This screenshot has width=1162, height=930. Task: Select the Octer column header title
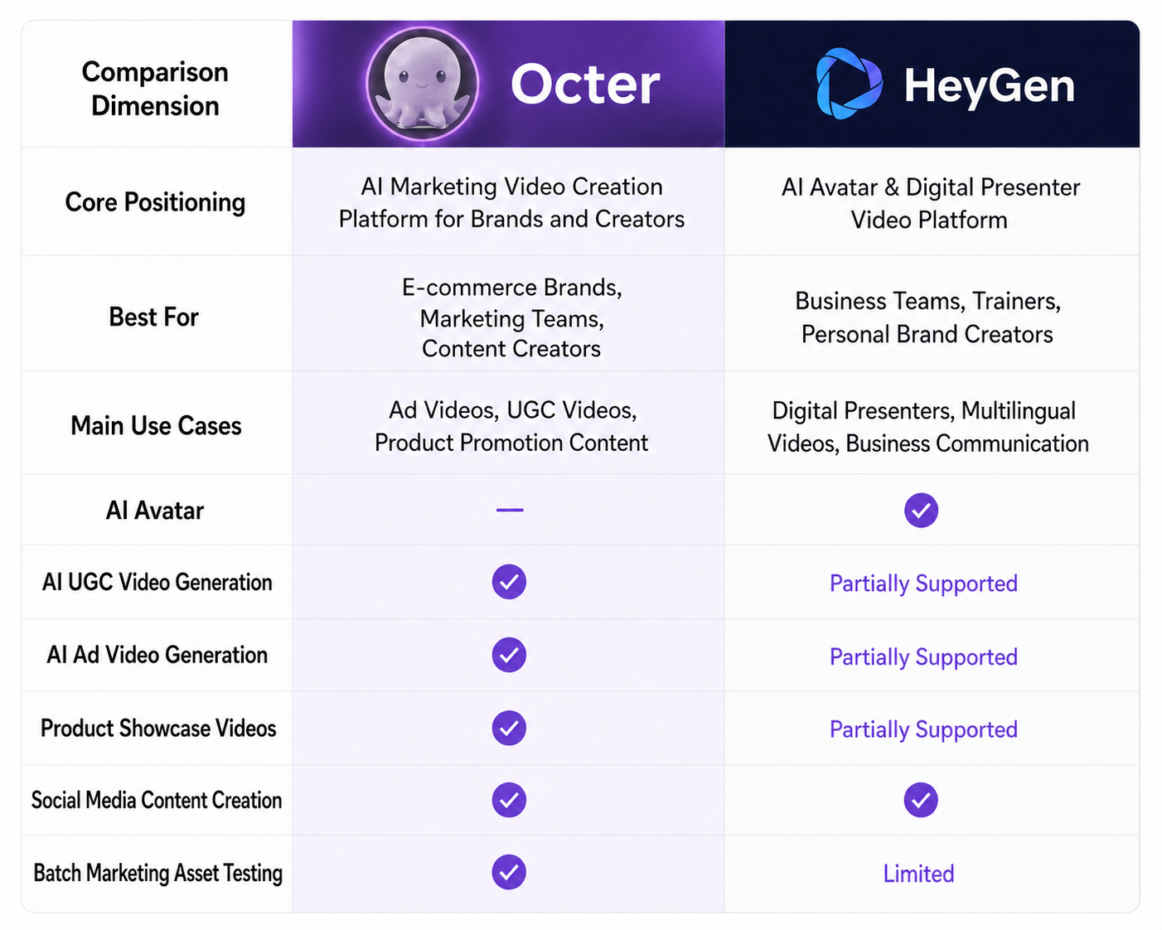[585, 85]
